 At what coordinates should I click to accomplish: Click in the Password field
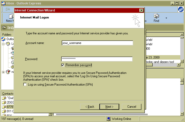[x=97, y=59]
